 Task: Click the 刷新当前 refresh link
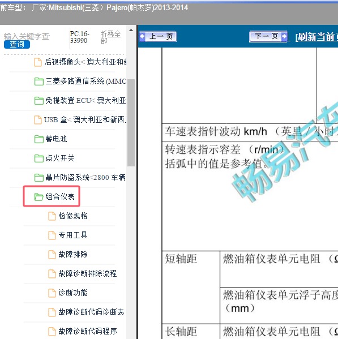(316, 37)
